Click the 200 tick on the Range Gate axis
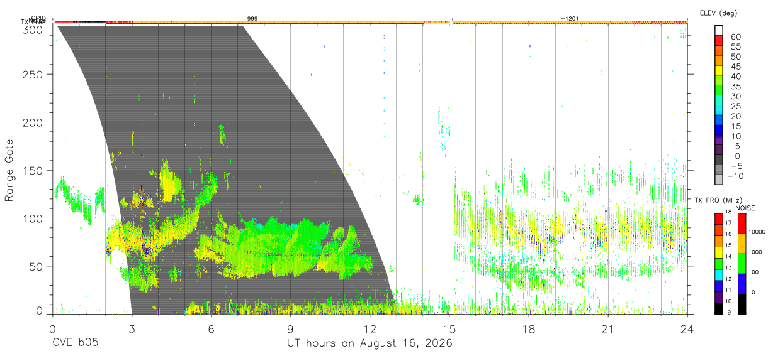Screen dimensions: 773x356 (x=34, y=122)
